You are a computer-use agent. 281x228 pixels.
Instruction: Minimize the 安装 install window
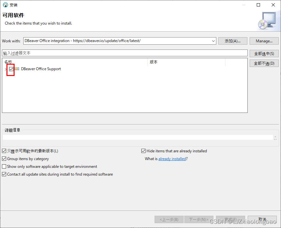pyautogui.click(x=244, y=5)
